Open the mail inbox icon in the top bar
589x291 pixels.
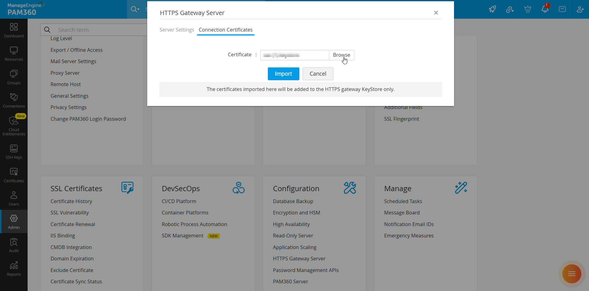(562, 9)
